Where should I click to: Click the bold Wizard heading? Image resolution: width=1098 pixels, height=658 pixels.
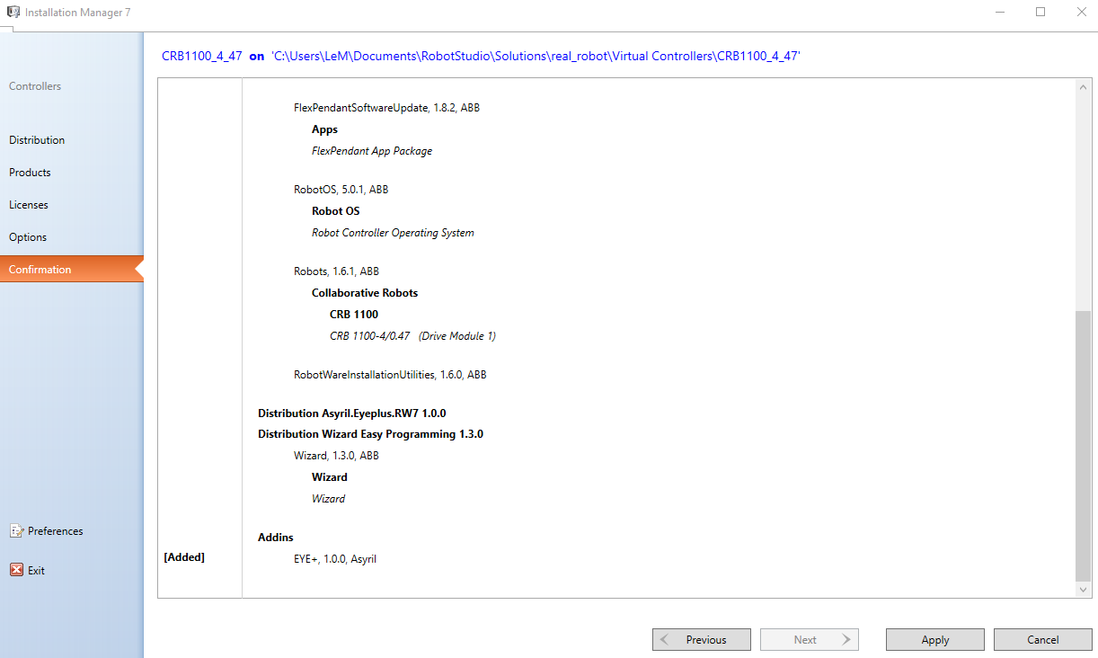(x=330, y=477)
